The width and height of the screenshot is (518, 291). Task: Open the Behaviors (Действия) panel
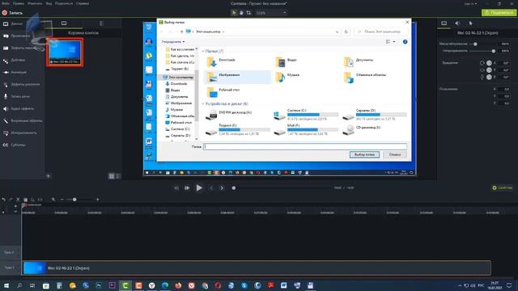[x=15, y=60]
